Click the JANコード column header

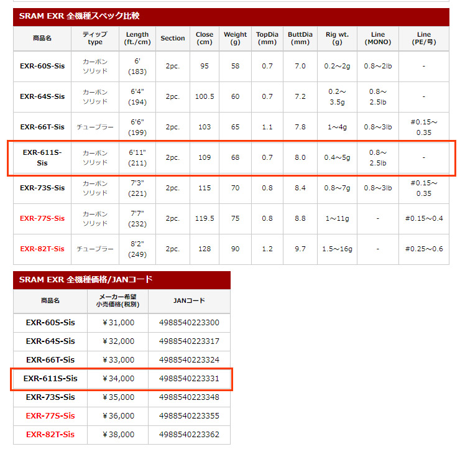tap(189, 300)
